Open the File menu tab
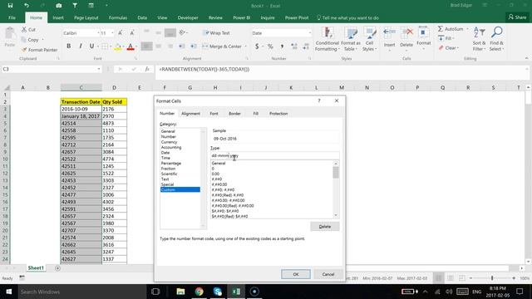 point(12,17)
